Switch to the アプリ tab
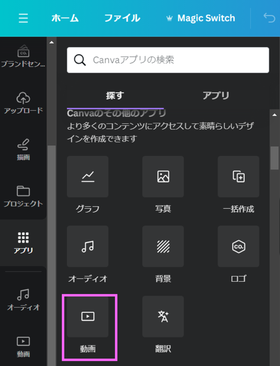Screen dimensions: 280x366 click(x=216, y=96)
